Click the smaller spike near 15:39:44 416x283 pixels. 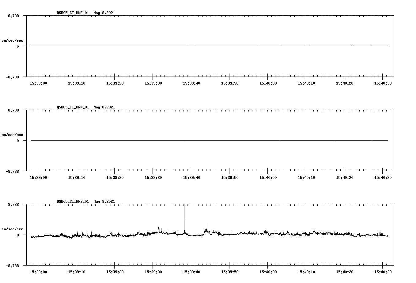tap(206, 227)
